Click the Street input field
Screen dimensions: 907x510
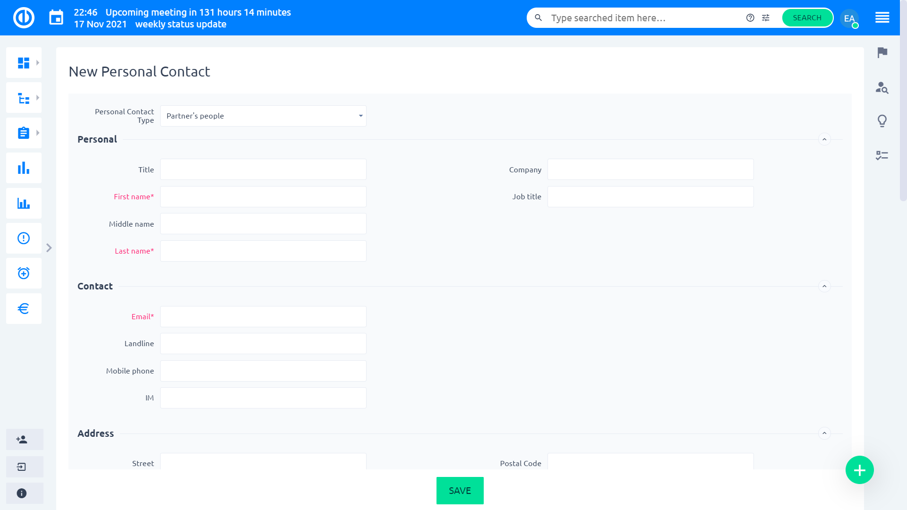pyautogui.click(x=263, y=461)
